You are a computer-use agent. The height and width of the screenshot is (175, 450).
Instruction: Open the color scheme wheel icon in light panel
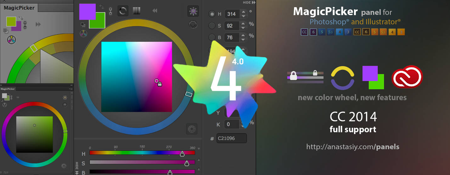11,40
